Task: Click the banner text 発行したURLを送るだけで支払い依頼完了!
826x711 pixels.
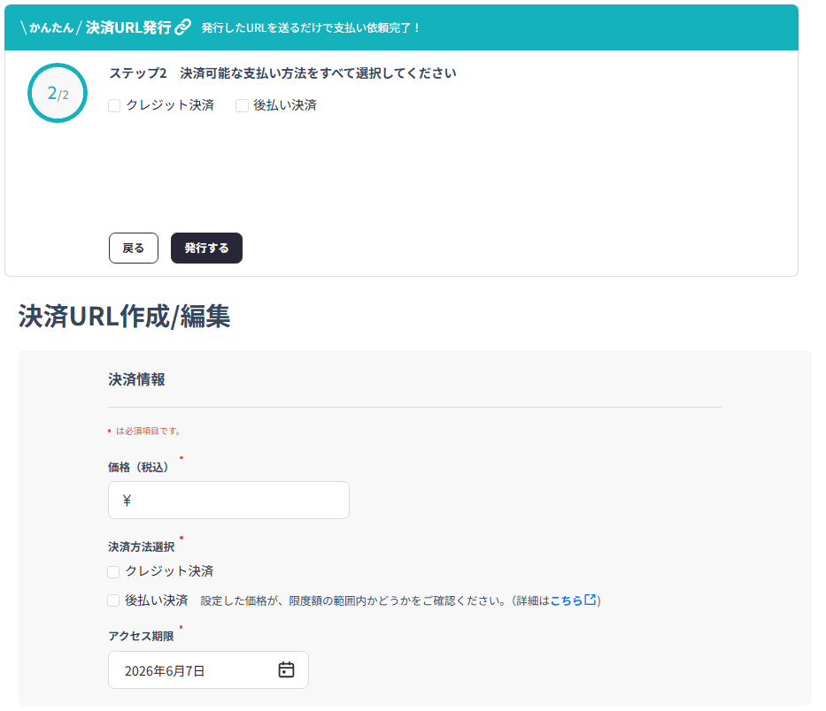Action: point(311,27)
